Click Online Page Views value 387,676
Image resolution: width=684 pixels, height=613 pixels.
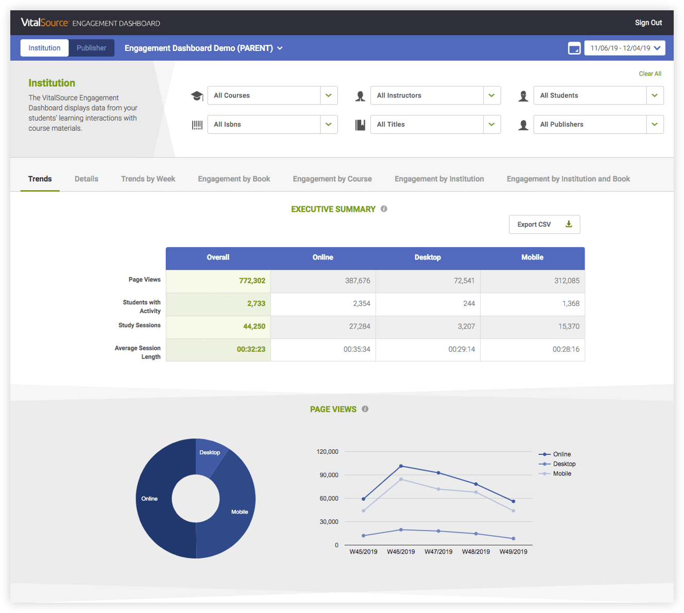click(x=357, y=281)
